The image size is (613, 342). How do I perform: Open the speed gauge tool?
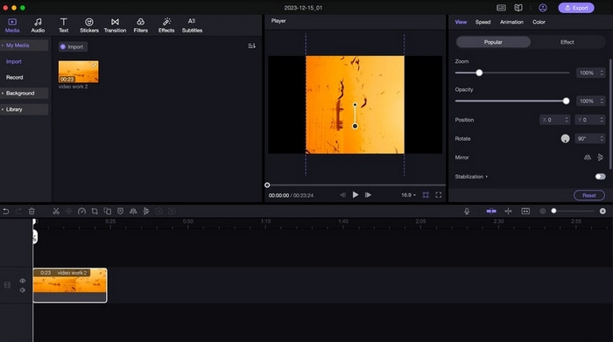pyautogui.click(x=81, y=211)
